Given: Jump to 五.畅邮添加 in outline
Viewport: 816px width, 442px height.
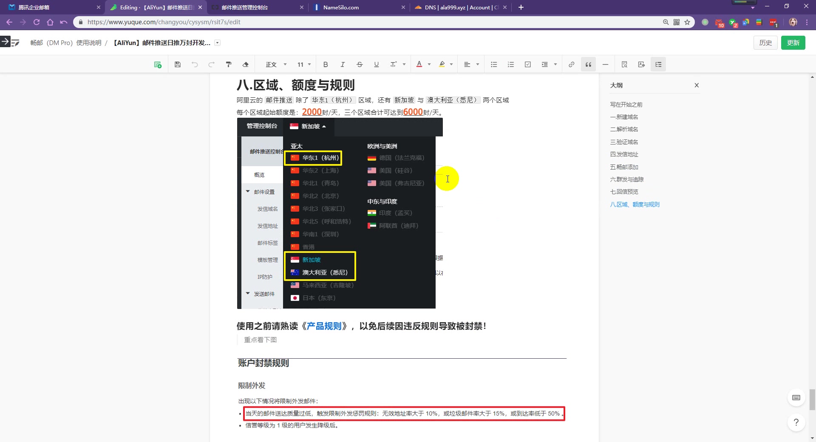Looking at the screenshot, I should click(x=624, y=167).
